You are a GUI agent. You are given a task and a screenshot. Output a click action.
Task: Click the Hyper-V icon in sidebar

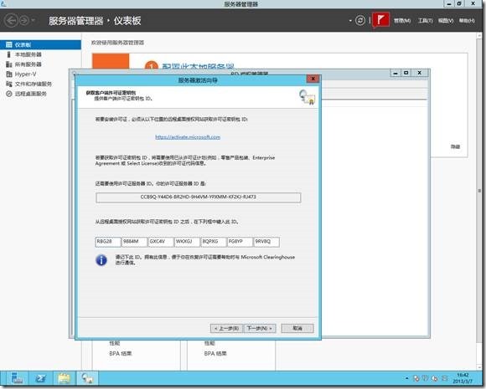tap(9, 74)
